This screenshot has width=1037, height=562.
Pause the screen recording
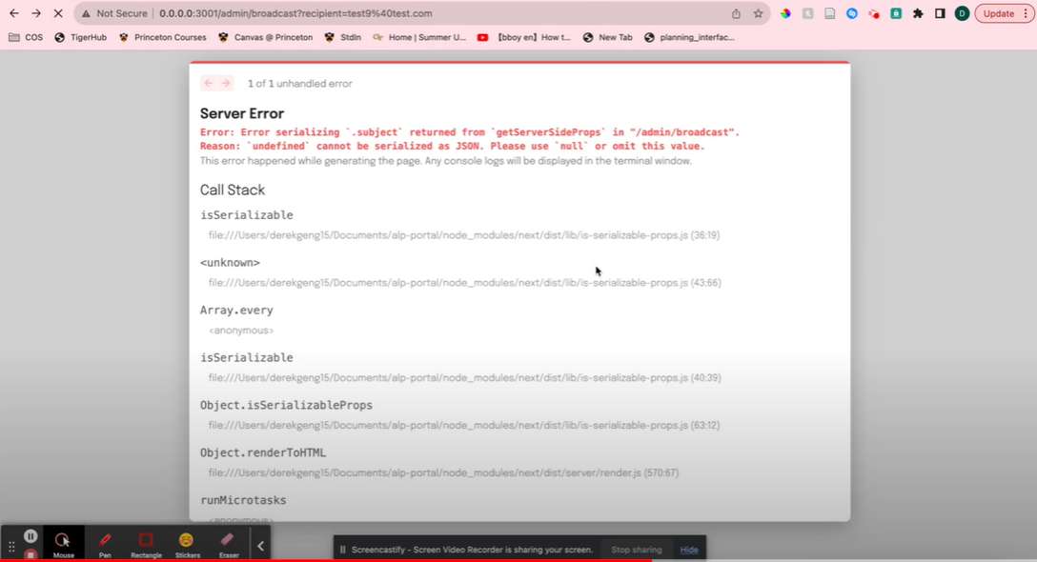(30, 534)
